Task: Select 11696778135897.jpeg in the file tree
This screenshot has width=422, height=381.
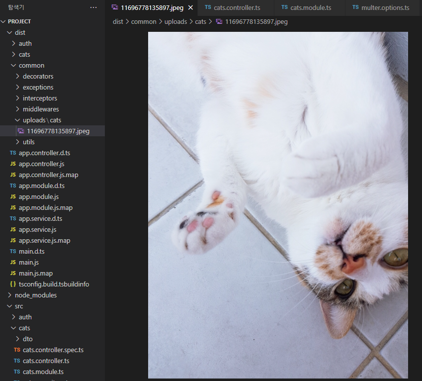Action: pyautogui.click(x=53, y=131)
